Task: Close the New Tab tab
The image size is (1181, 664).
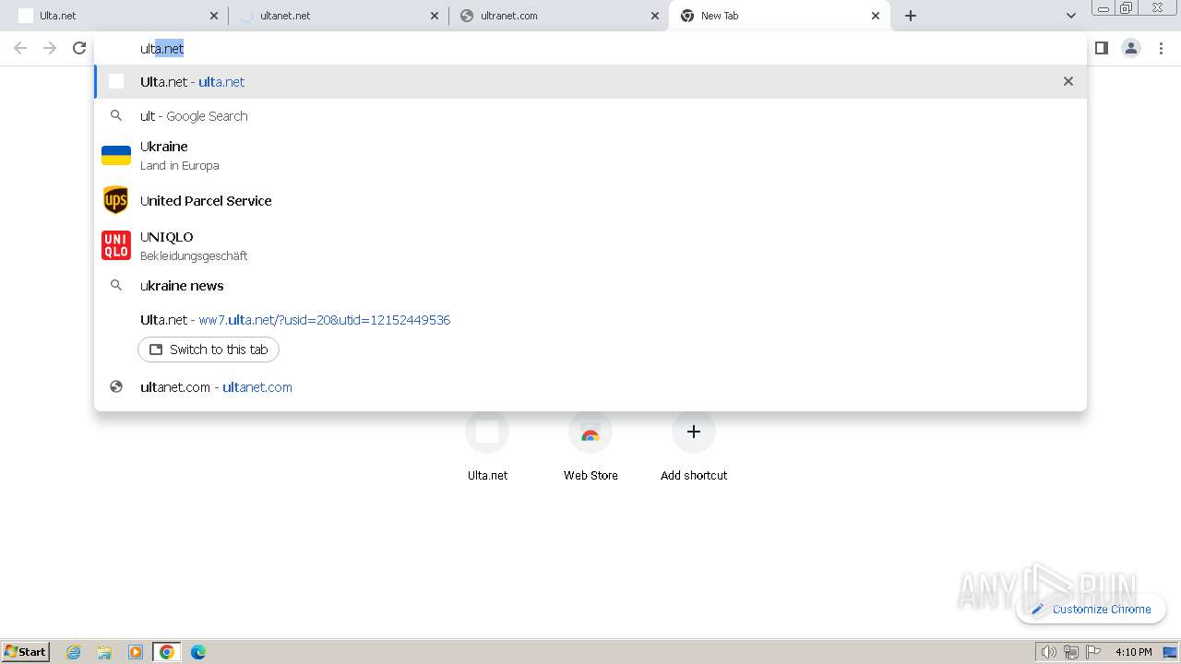Action: (x=876, y=16)
